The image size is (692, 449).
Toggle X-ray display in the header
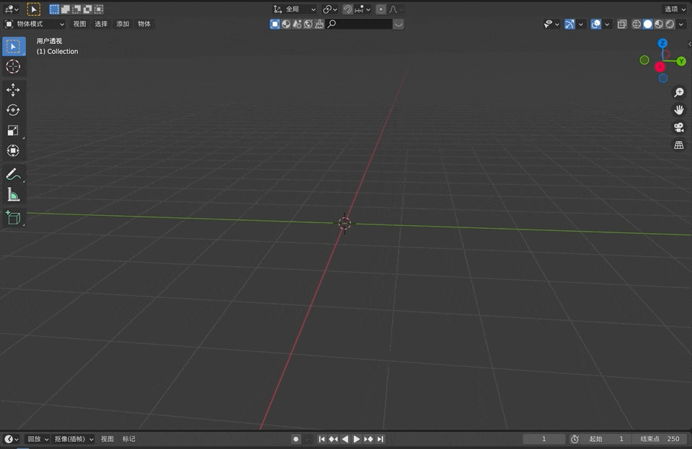point(622,24)
